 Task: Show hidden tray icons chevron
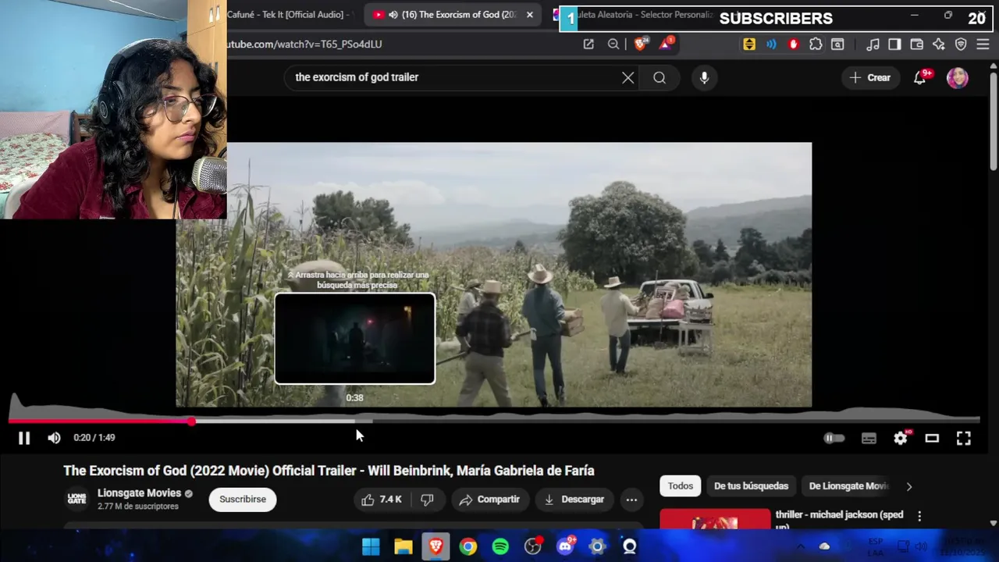800,546
